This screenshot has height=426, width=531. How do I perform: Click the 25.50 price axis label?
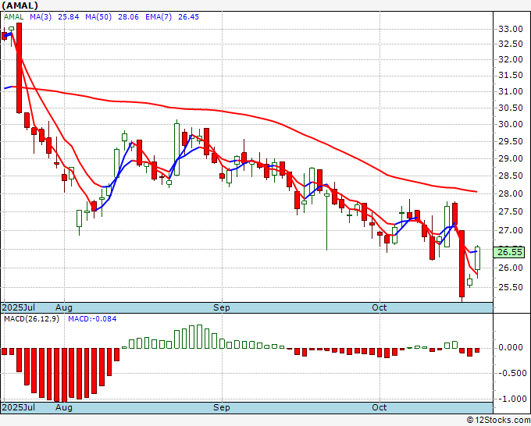click(511, 287)
